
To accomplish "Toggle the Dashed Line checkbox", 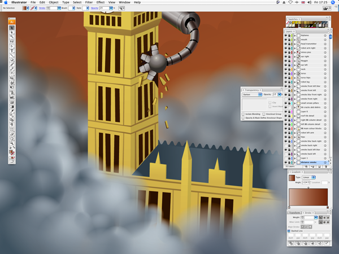I will [x=289, y=231].
